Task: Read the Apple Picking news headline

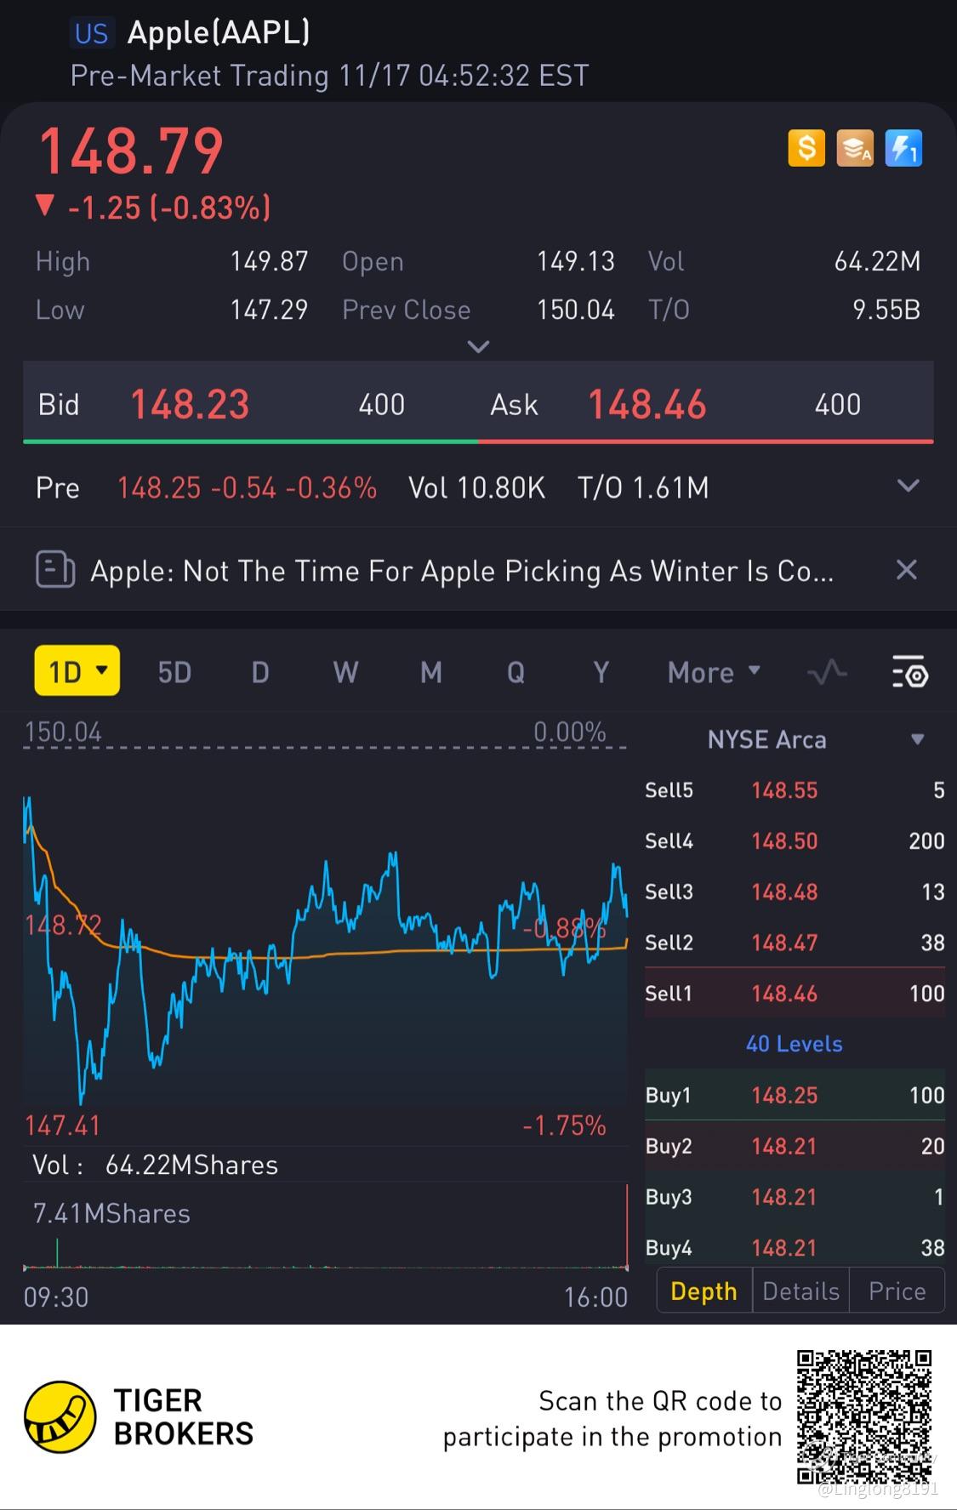Action: [462, 571]
